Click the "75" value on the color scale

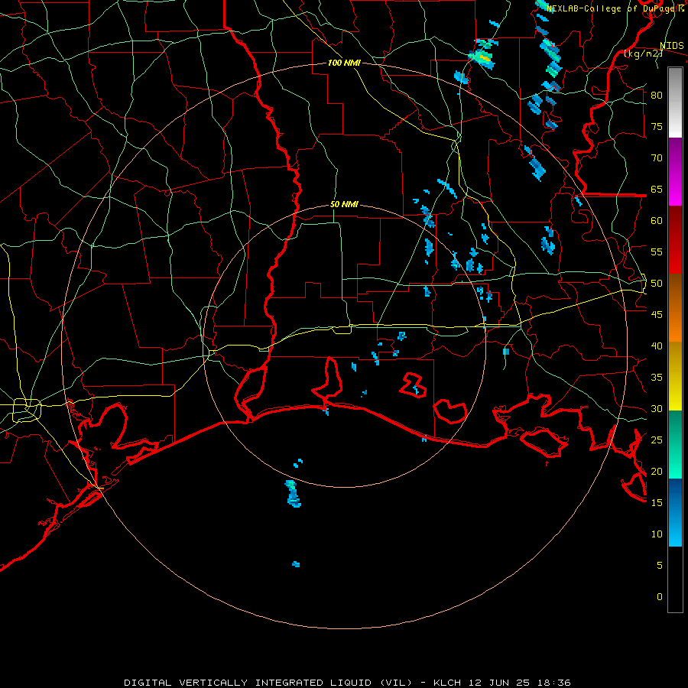point(657,126)
